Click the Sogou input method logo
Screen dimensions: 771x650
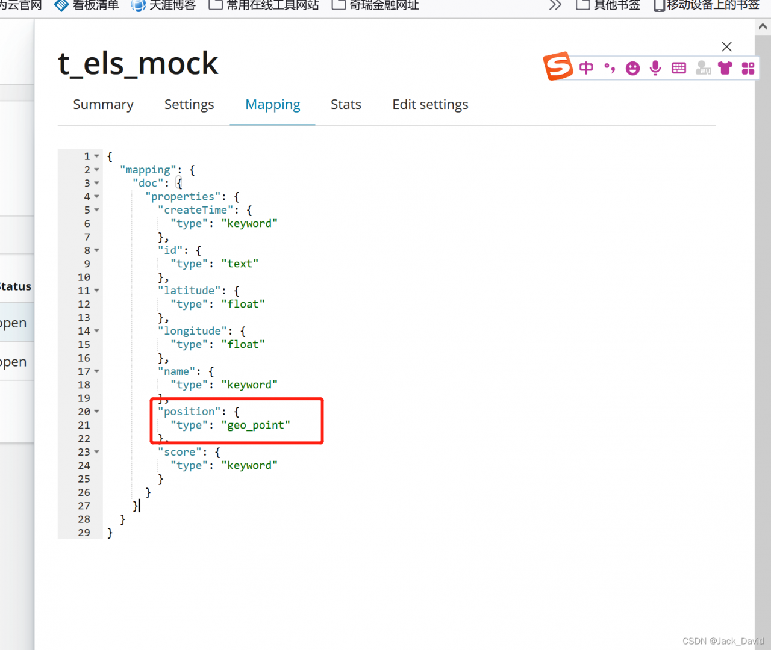[x=558, y=66]
